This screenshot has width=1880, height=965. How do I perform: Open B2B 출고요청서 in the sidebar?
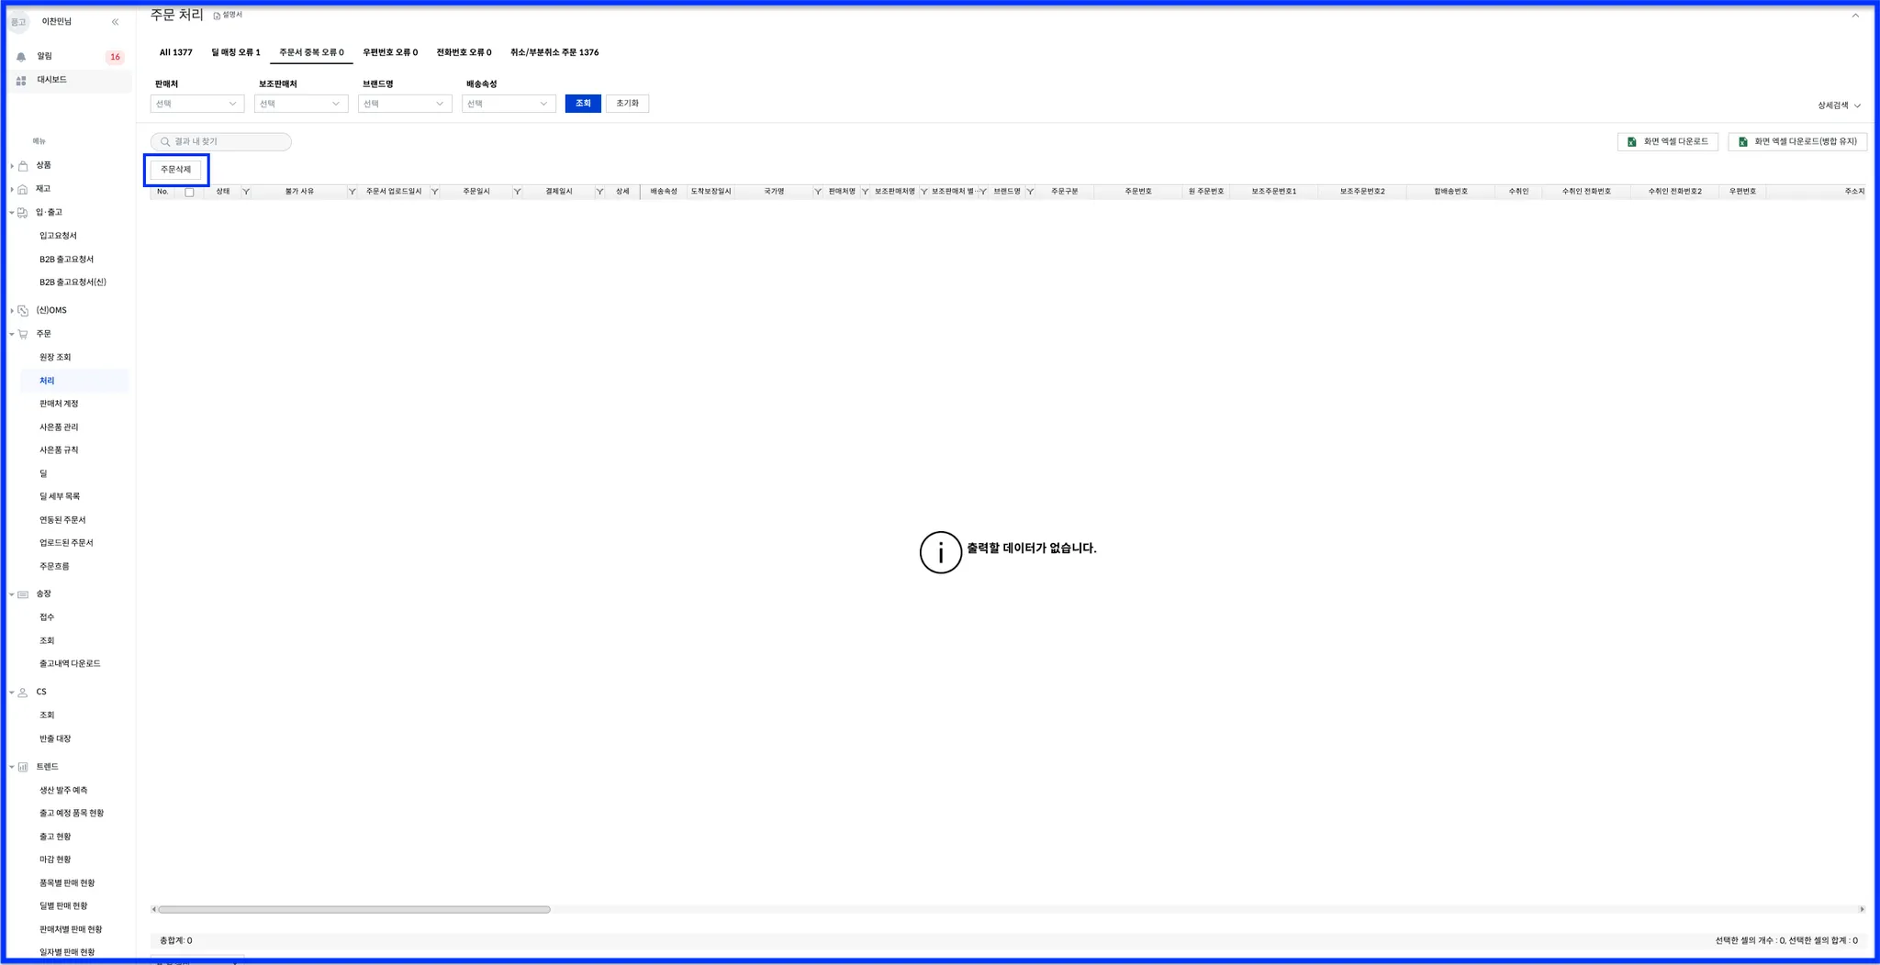pyautogui.click(x=66, y=260)
